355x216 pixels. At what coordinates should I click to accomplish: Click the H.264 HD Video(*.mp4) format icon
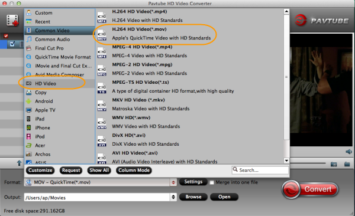point(102,17)
